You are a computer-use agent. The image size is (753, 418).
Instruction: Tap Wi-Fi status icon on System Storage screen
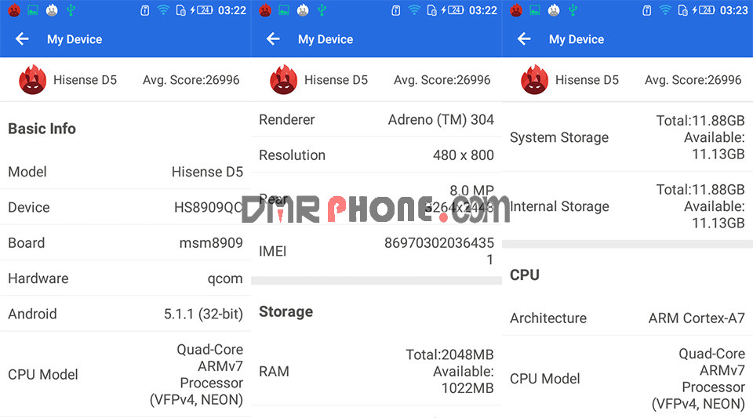tap(665, 10)
